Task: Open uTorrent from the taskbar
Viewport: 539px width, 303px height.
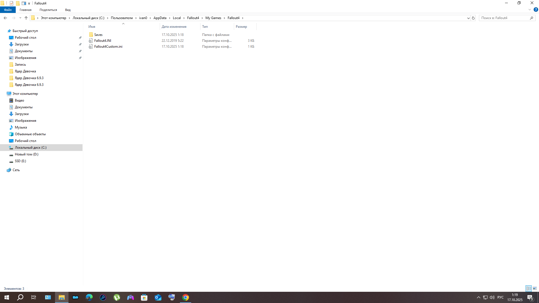Action: click(x=117, y=297)
